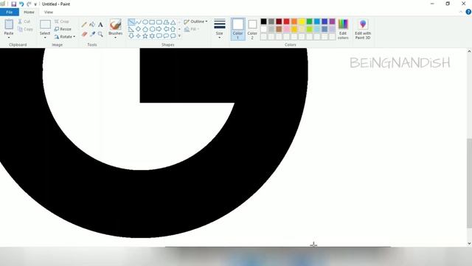Select the Magnifier tool
Screen dimensions: 472x266
pyautogui.click(x=100, y=35)
